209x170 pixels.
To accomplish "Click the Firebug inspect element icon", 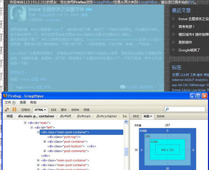I will click(7, 110).
